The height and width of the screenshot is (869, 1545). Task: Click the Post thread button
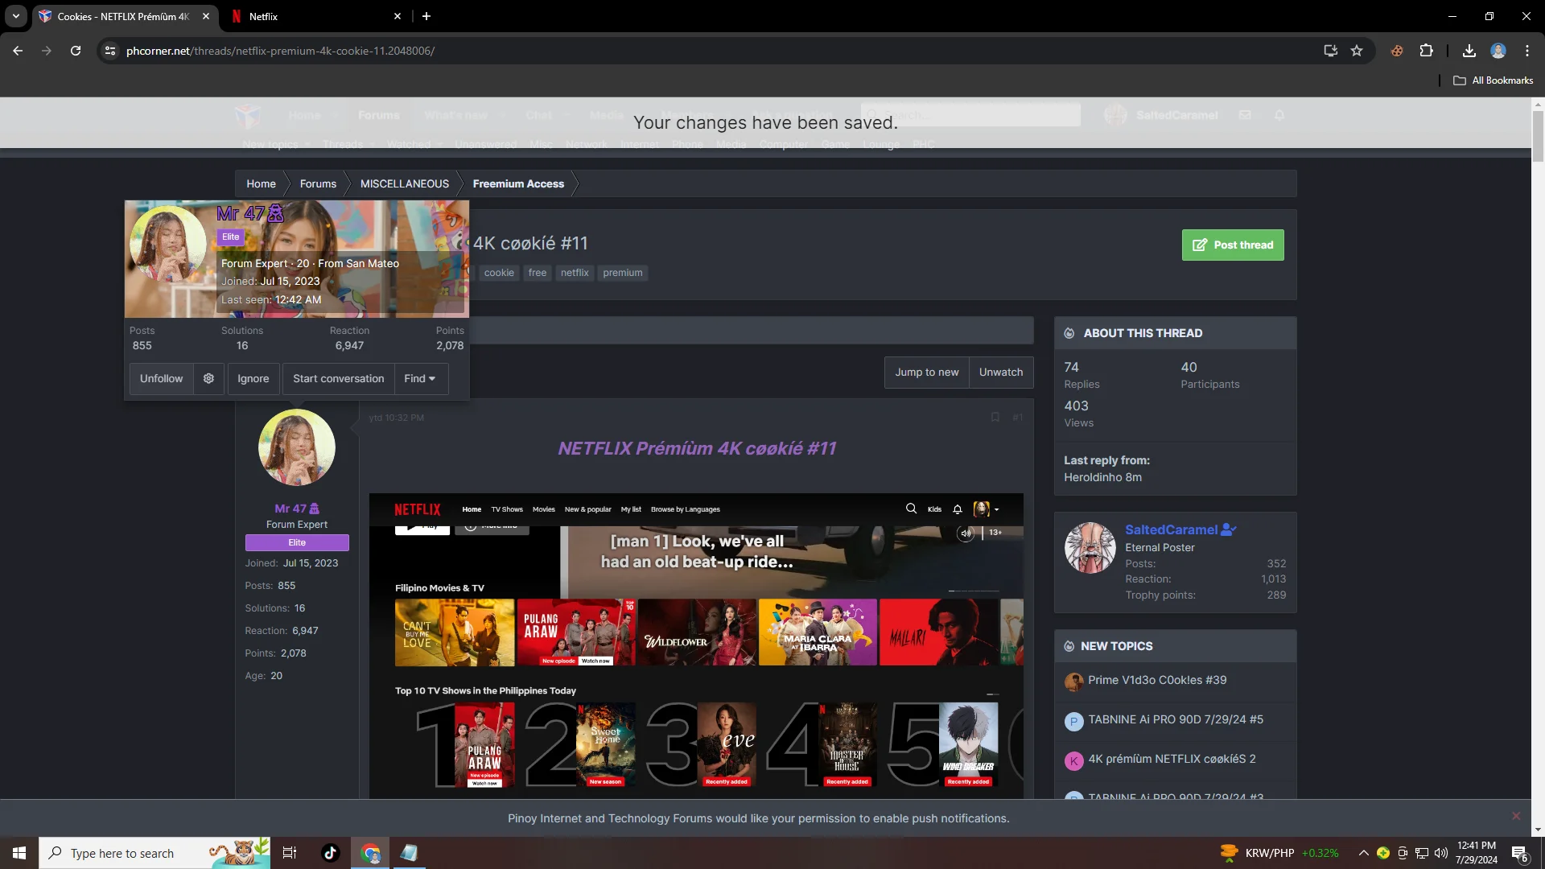pos(1233,245)
